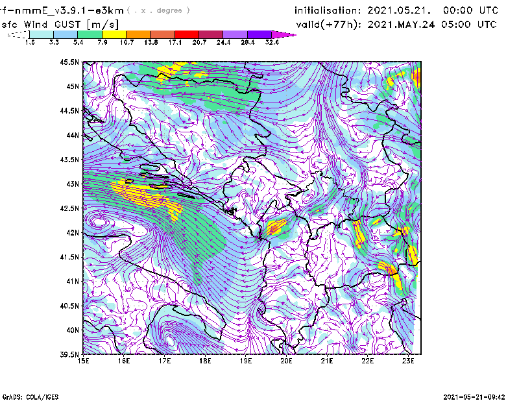The image size is (519, 401).
Task: Click the valid date '2021.MAY.24'
Action: [x=401, y=25]
